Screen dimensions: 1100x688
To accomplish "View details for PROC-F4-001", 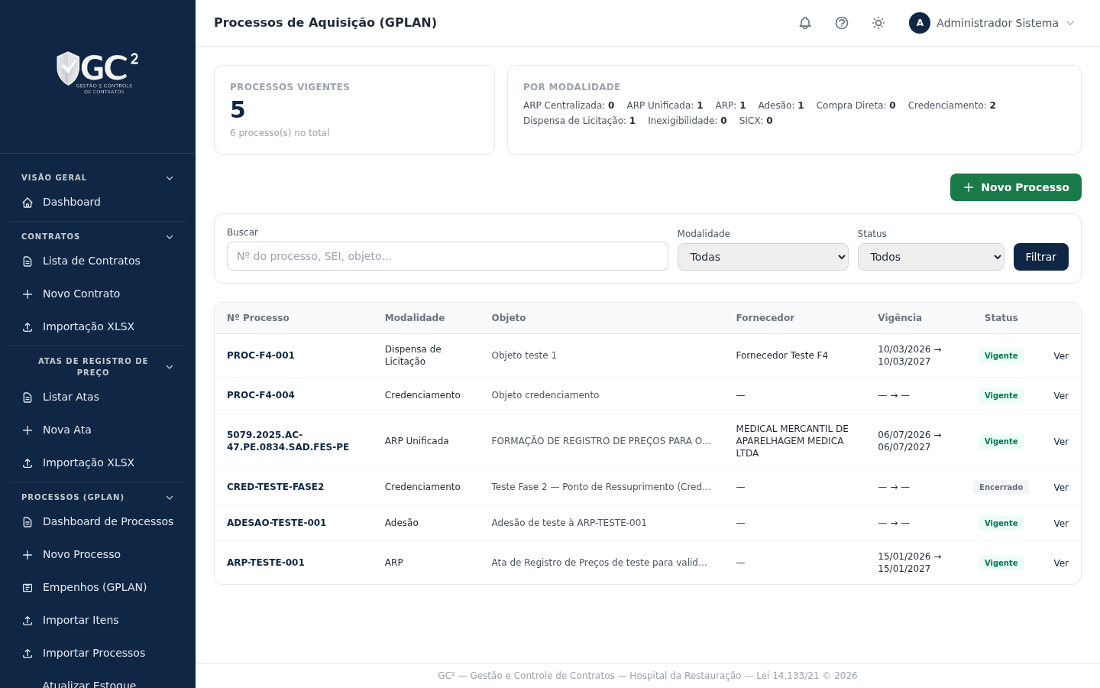I will [x=1061, y=356].
